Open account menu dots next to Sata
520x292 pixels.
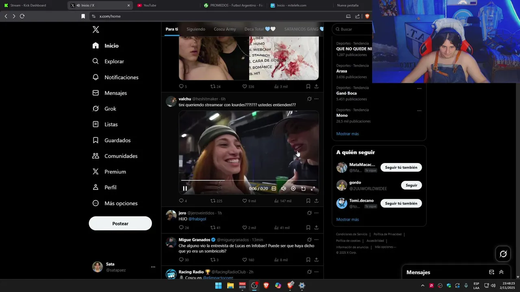pos(153,267)
